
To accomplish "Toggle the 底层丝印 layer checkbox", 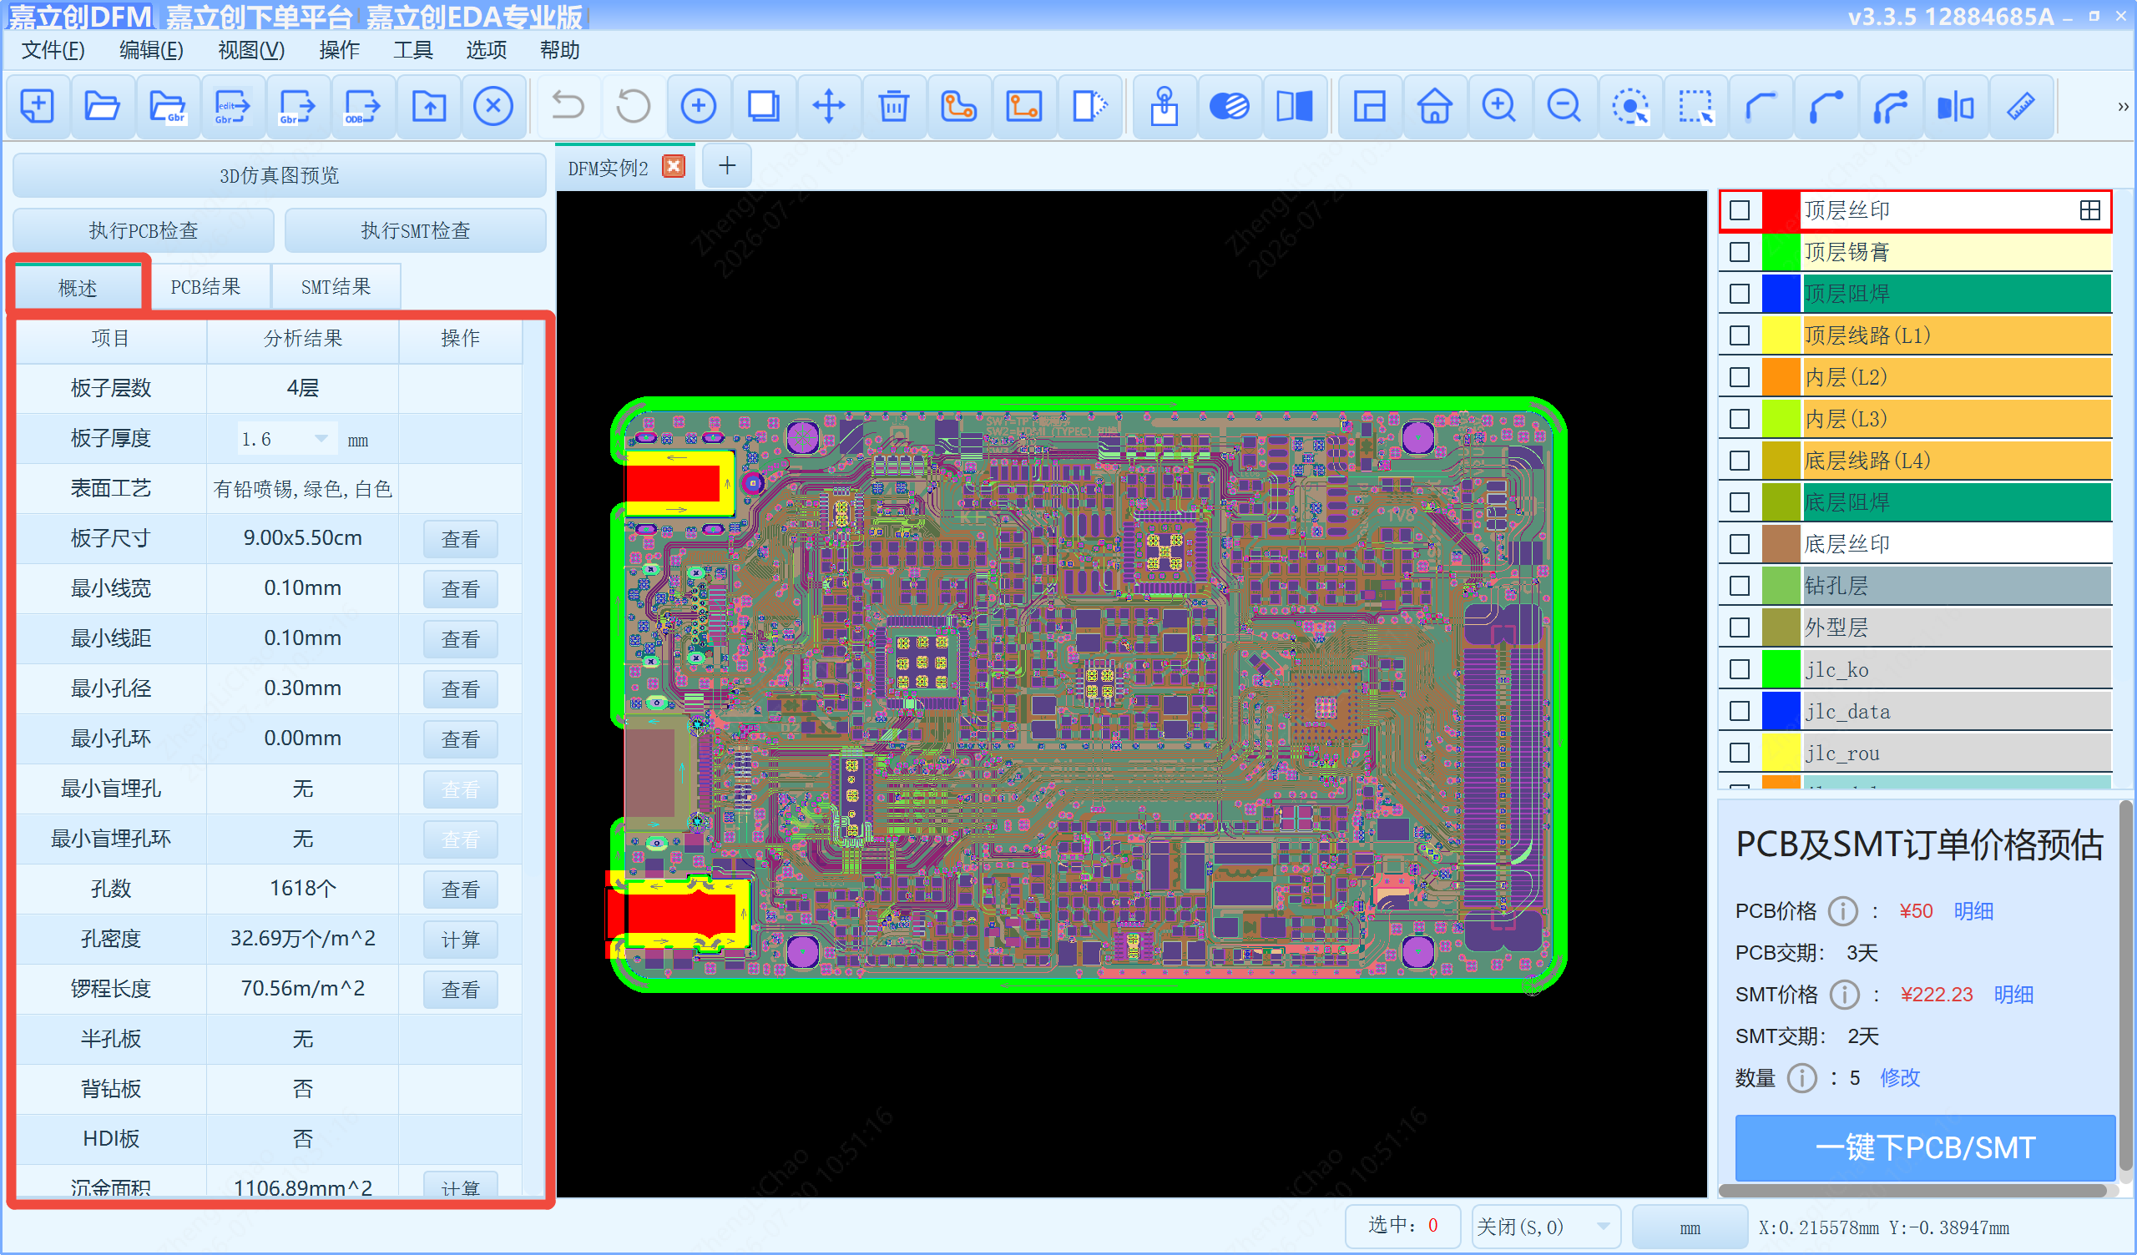I will click(1740, 544).
